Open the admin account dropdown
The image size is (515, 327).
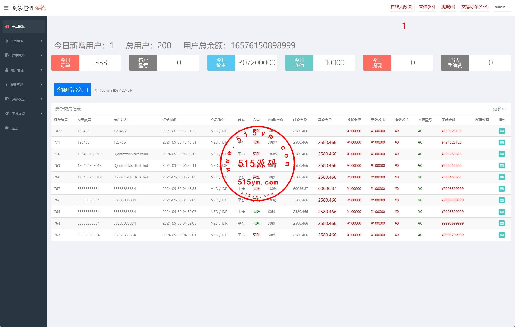pos(502,7)
